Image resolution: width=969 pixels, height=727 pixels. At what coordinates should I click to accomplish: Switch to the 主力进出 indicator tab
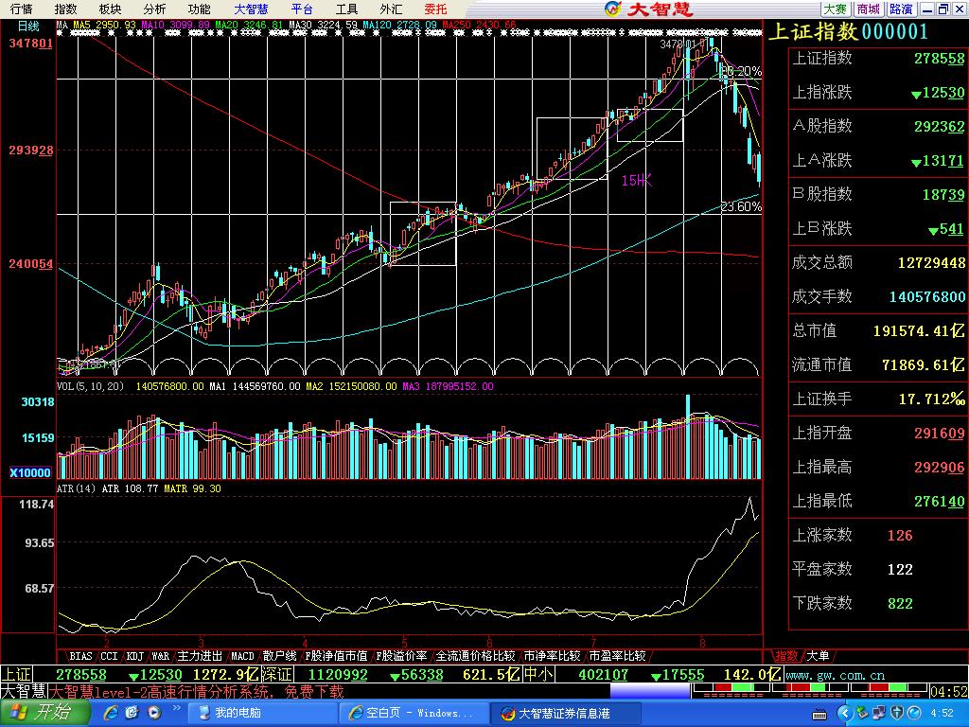point(200,656)
